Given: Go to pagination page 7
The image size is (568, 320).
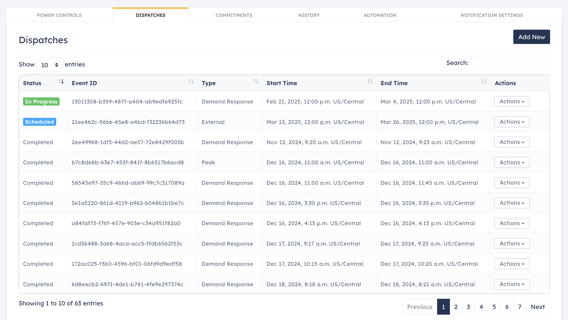Looking at the screenshot, I should pyautogui.click(x=520, y=307).
